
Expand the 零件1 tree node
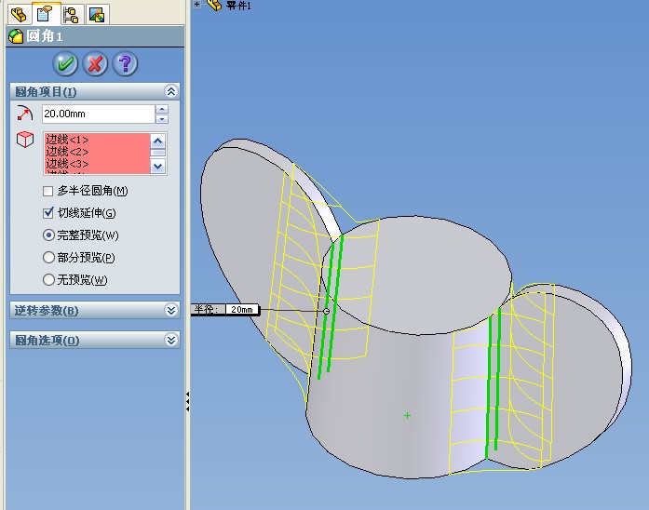click(197, 4)
